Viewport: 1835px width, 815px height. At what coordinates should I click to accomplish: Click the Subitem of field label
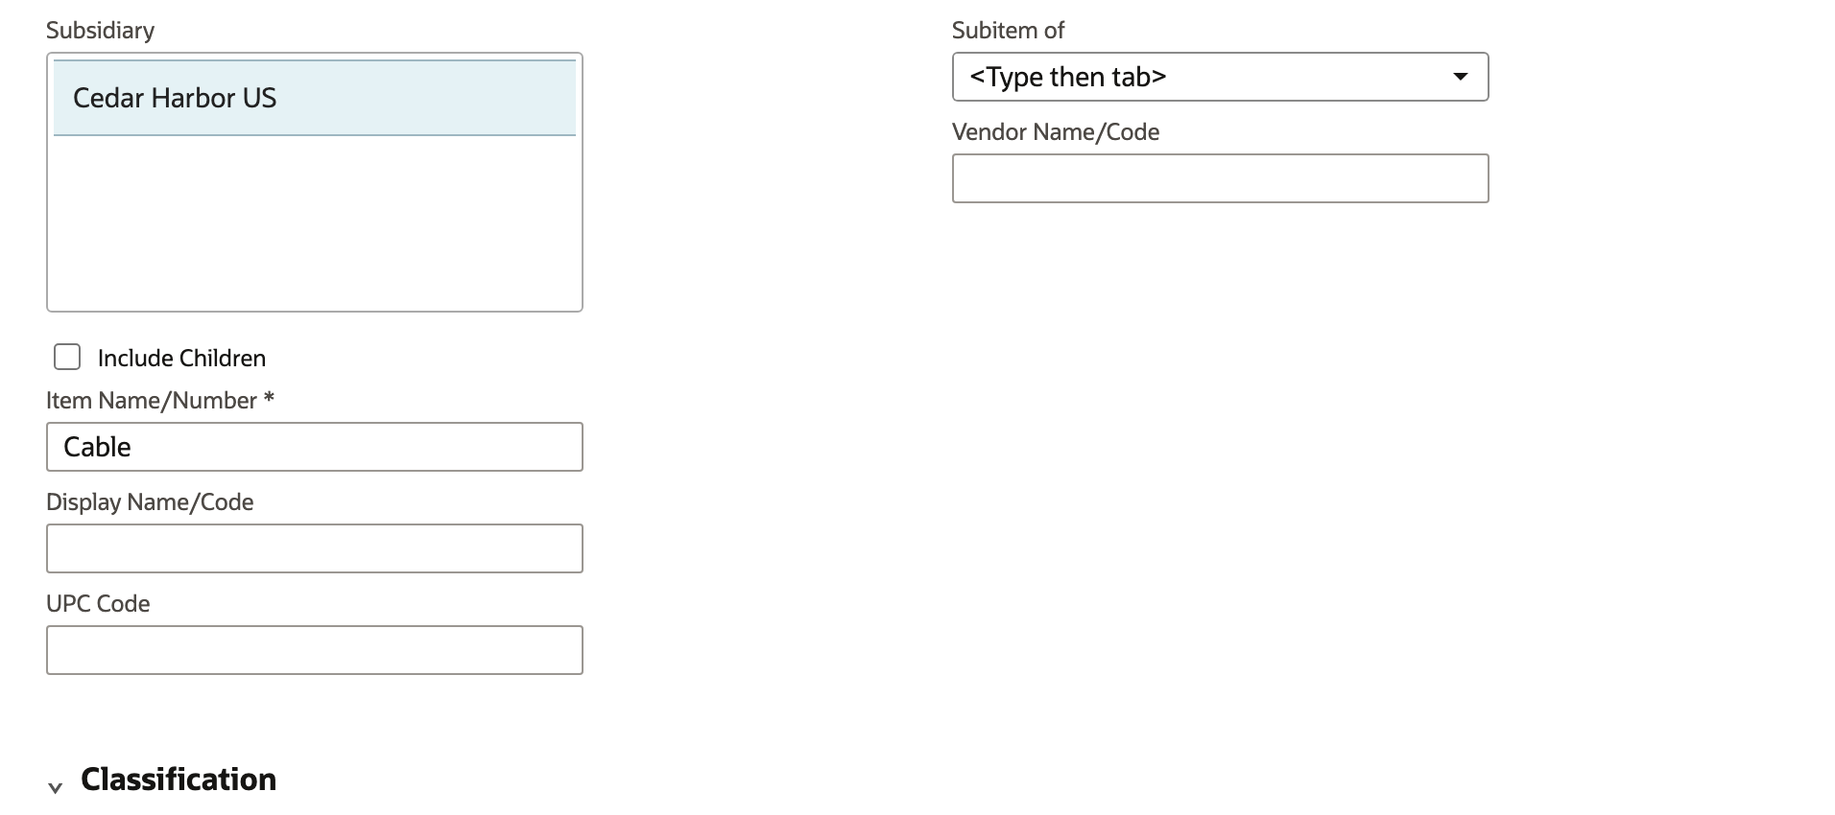[1008, 31]
